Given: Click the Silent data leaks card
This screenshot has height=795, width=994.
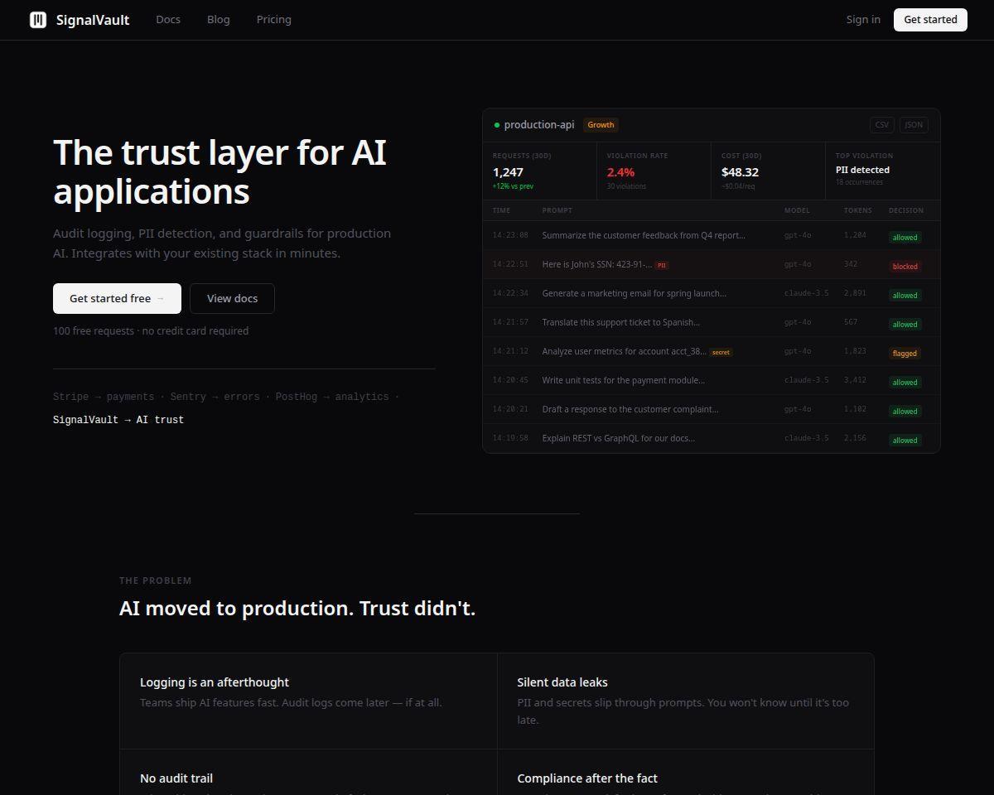Looking at the screenshot, I should (685, 701).
